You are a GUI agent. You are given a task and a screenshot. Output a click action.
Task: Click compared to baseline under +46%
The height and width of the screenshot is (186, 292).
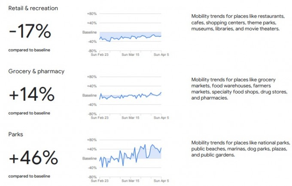(x=29, y=176)
